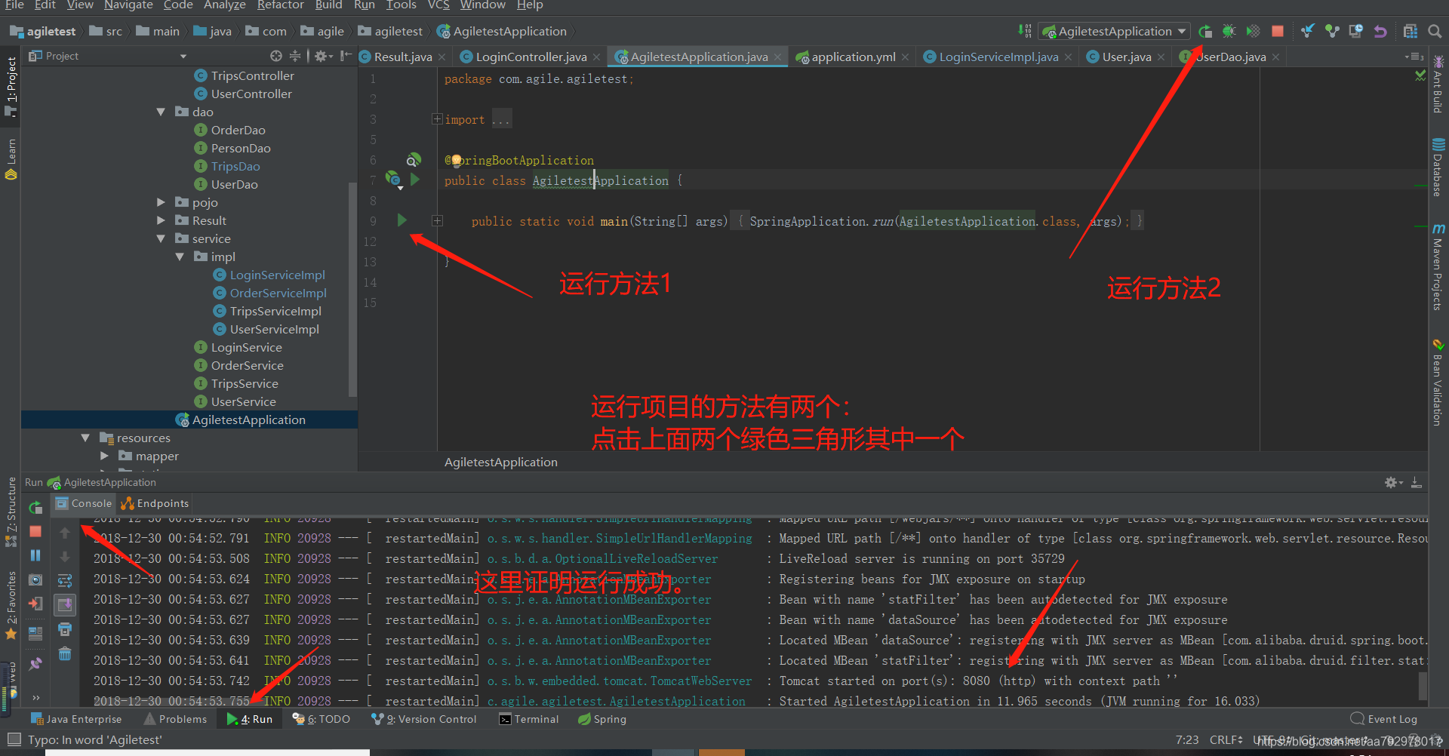Image resolution: width=1449 pixels, height=756 pixels.
Task: Open the Terminal tool window
Action: [x=529, y=719]
